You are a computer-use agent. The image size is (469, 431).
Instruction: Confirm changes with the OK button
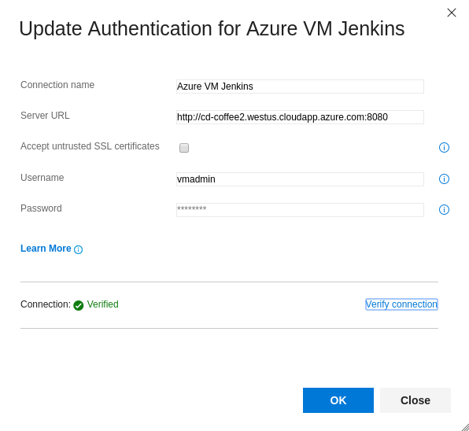coord(338,400)
